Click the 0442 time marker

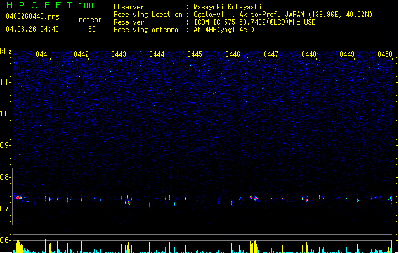81,54
